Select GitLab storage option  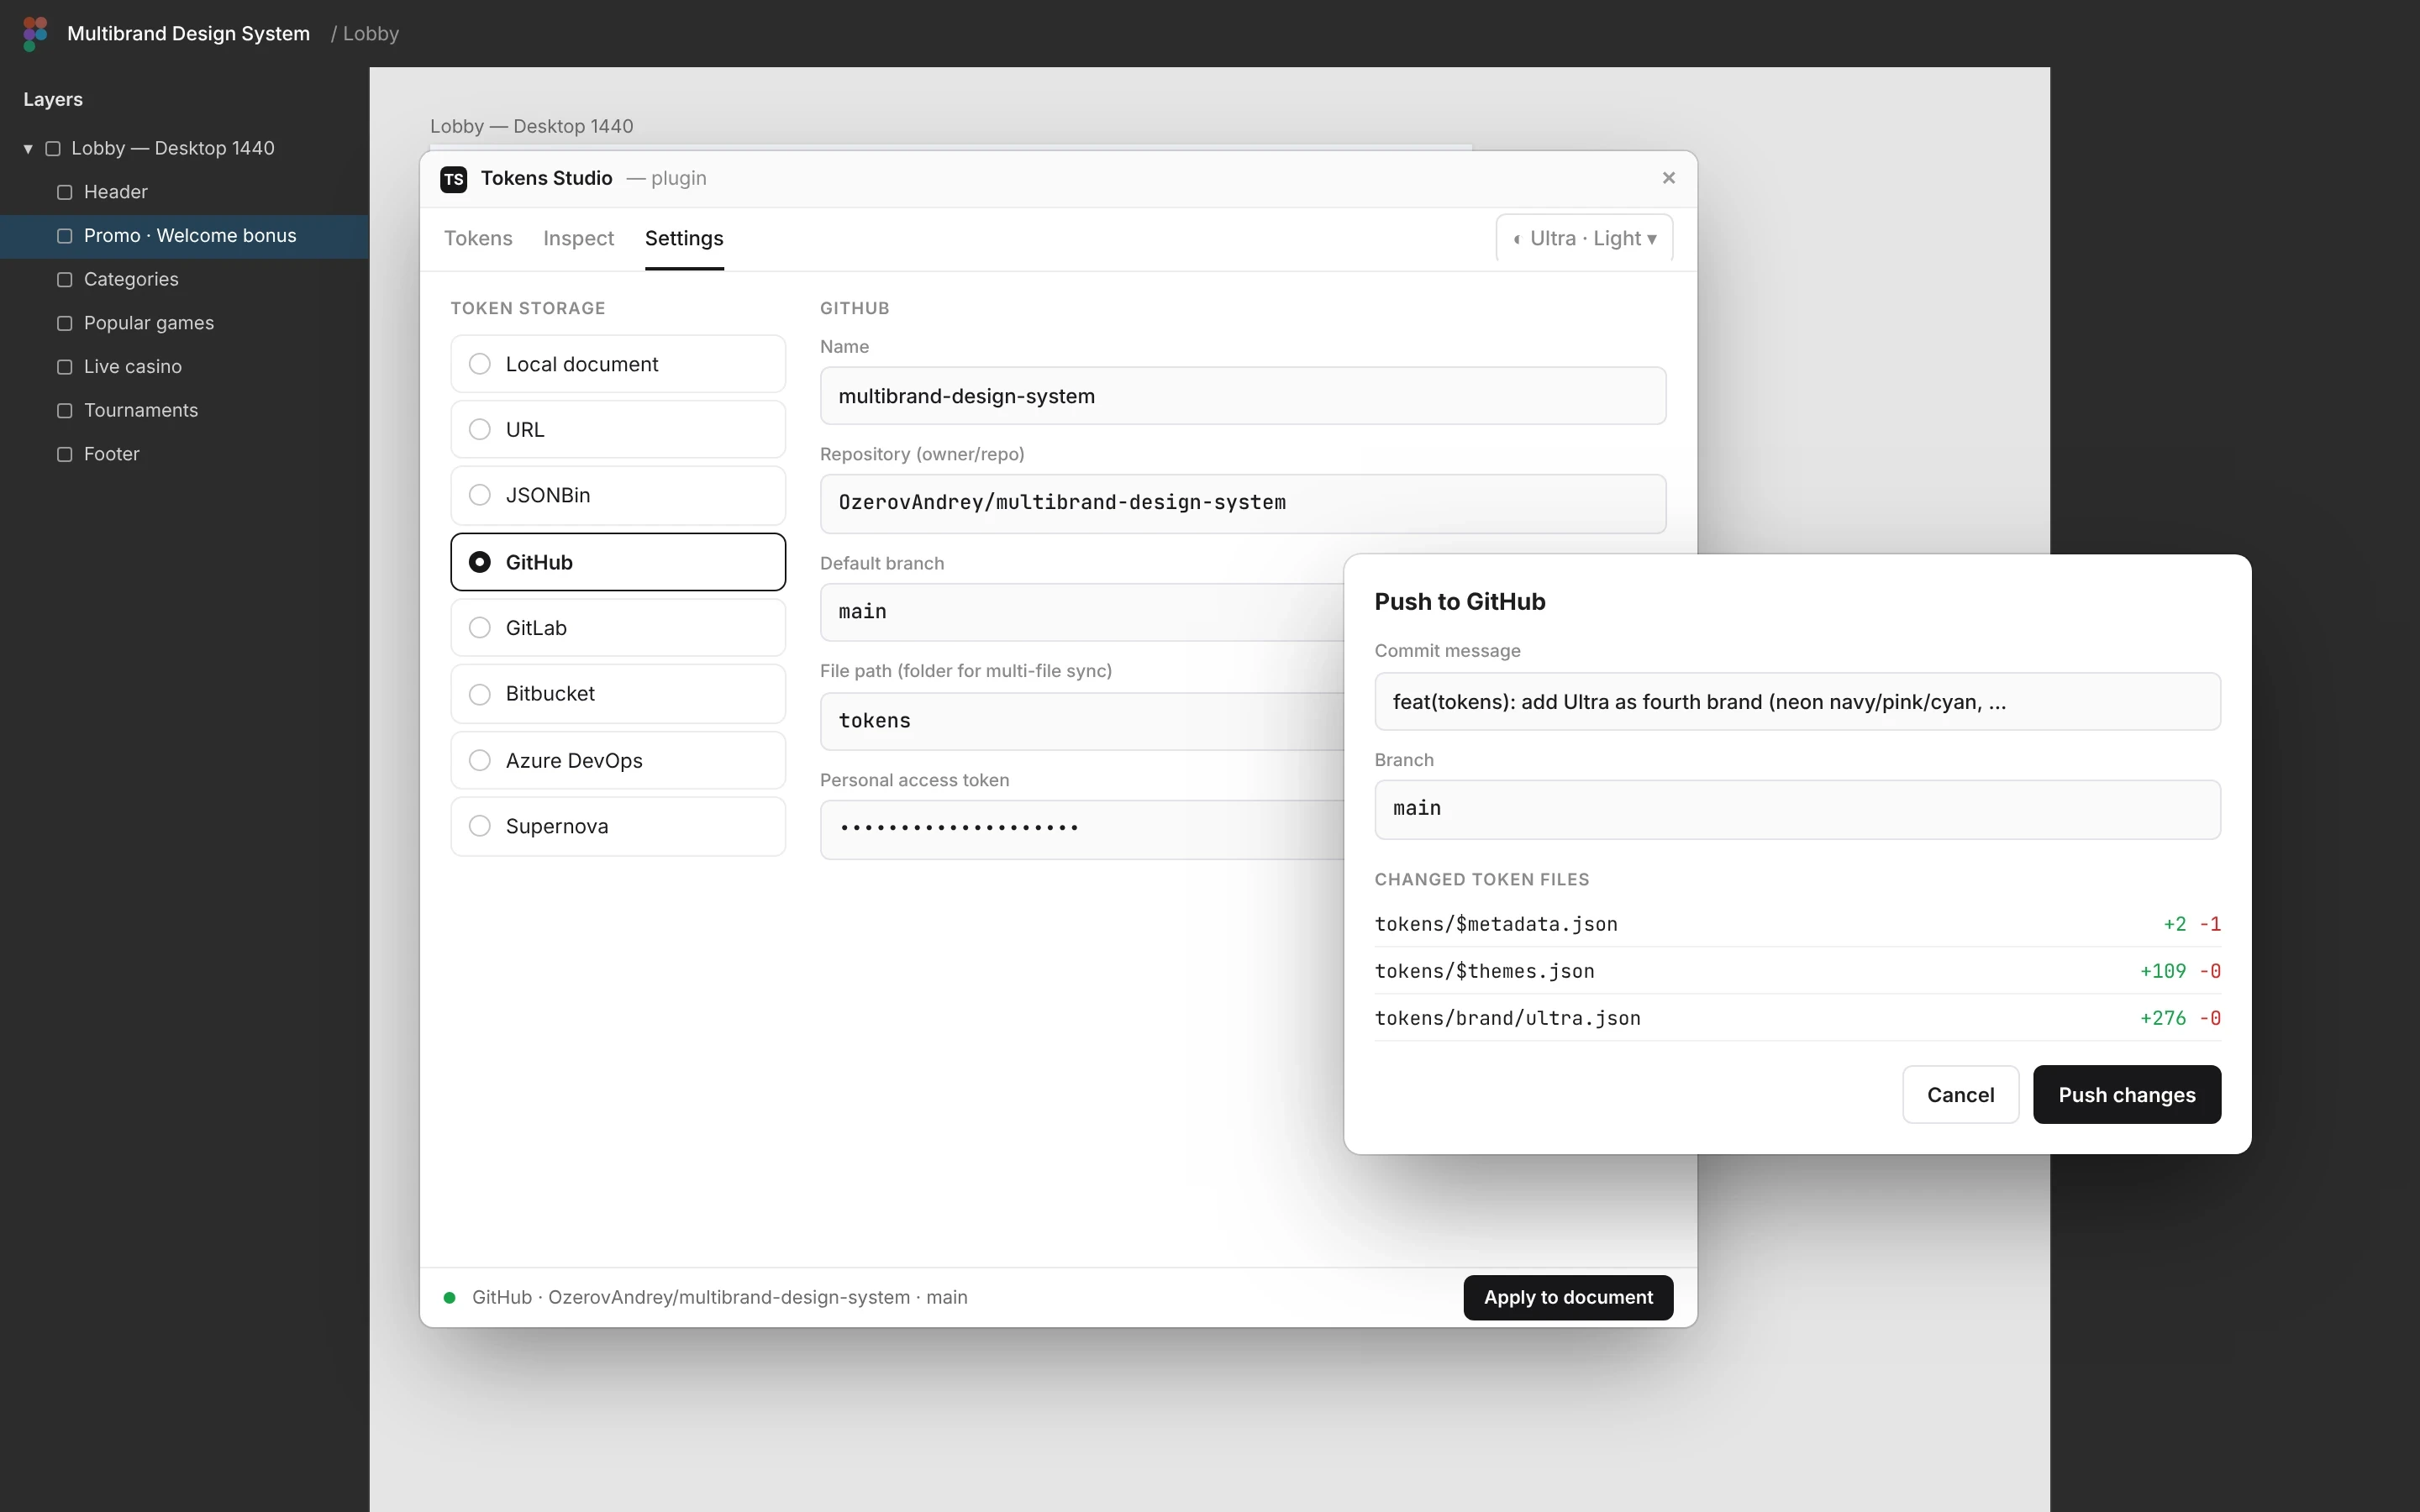coord(618,628)
